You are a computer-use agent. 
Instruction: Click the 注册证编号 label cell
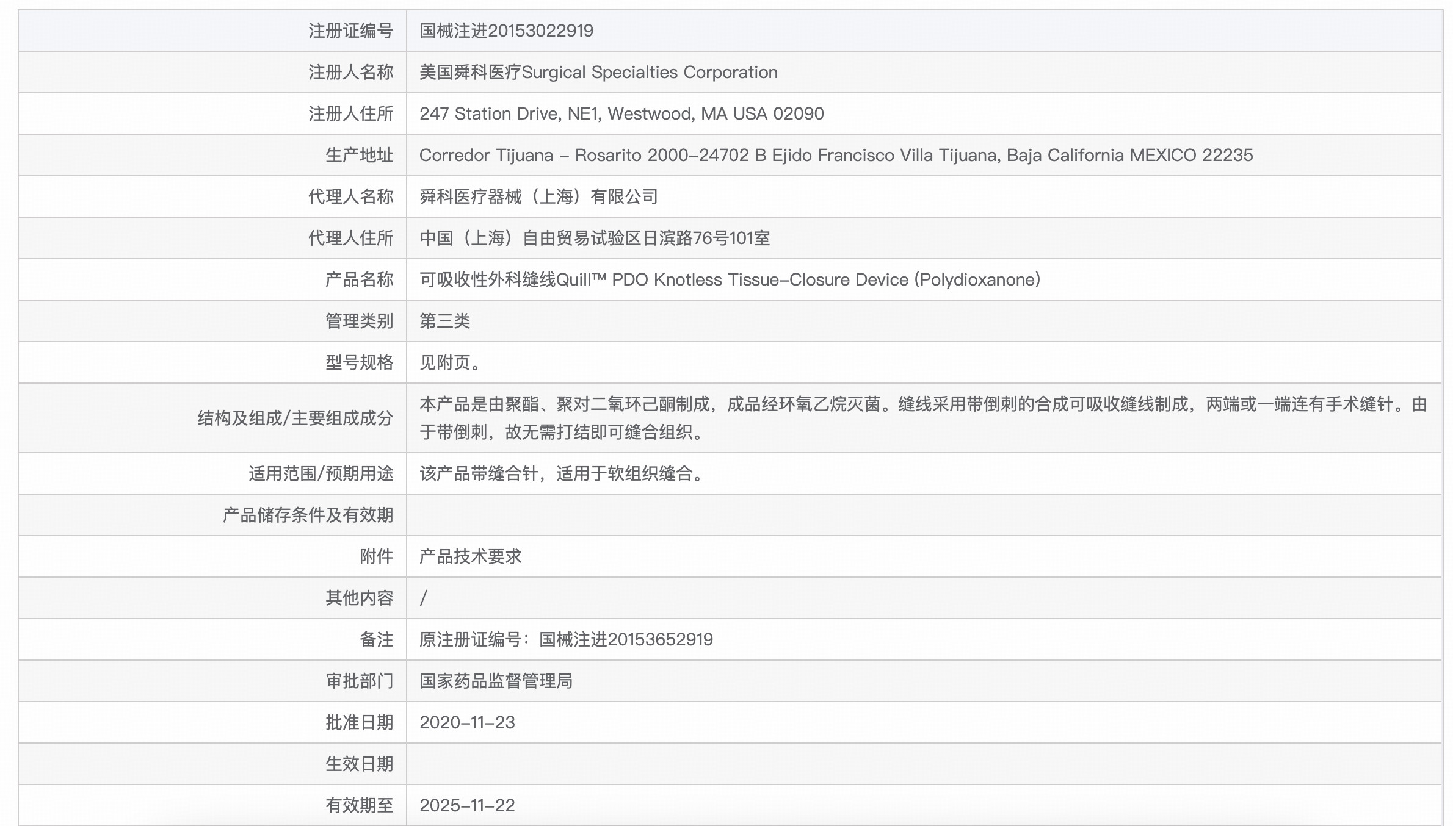(350, 31)
